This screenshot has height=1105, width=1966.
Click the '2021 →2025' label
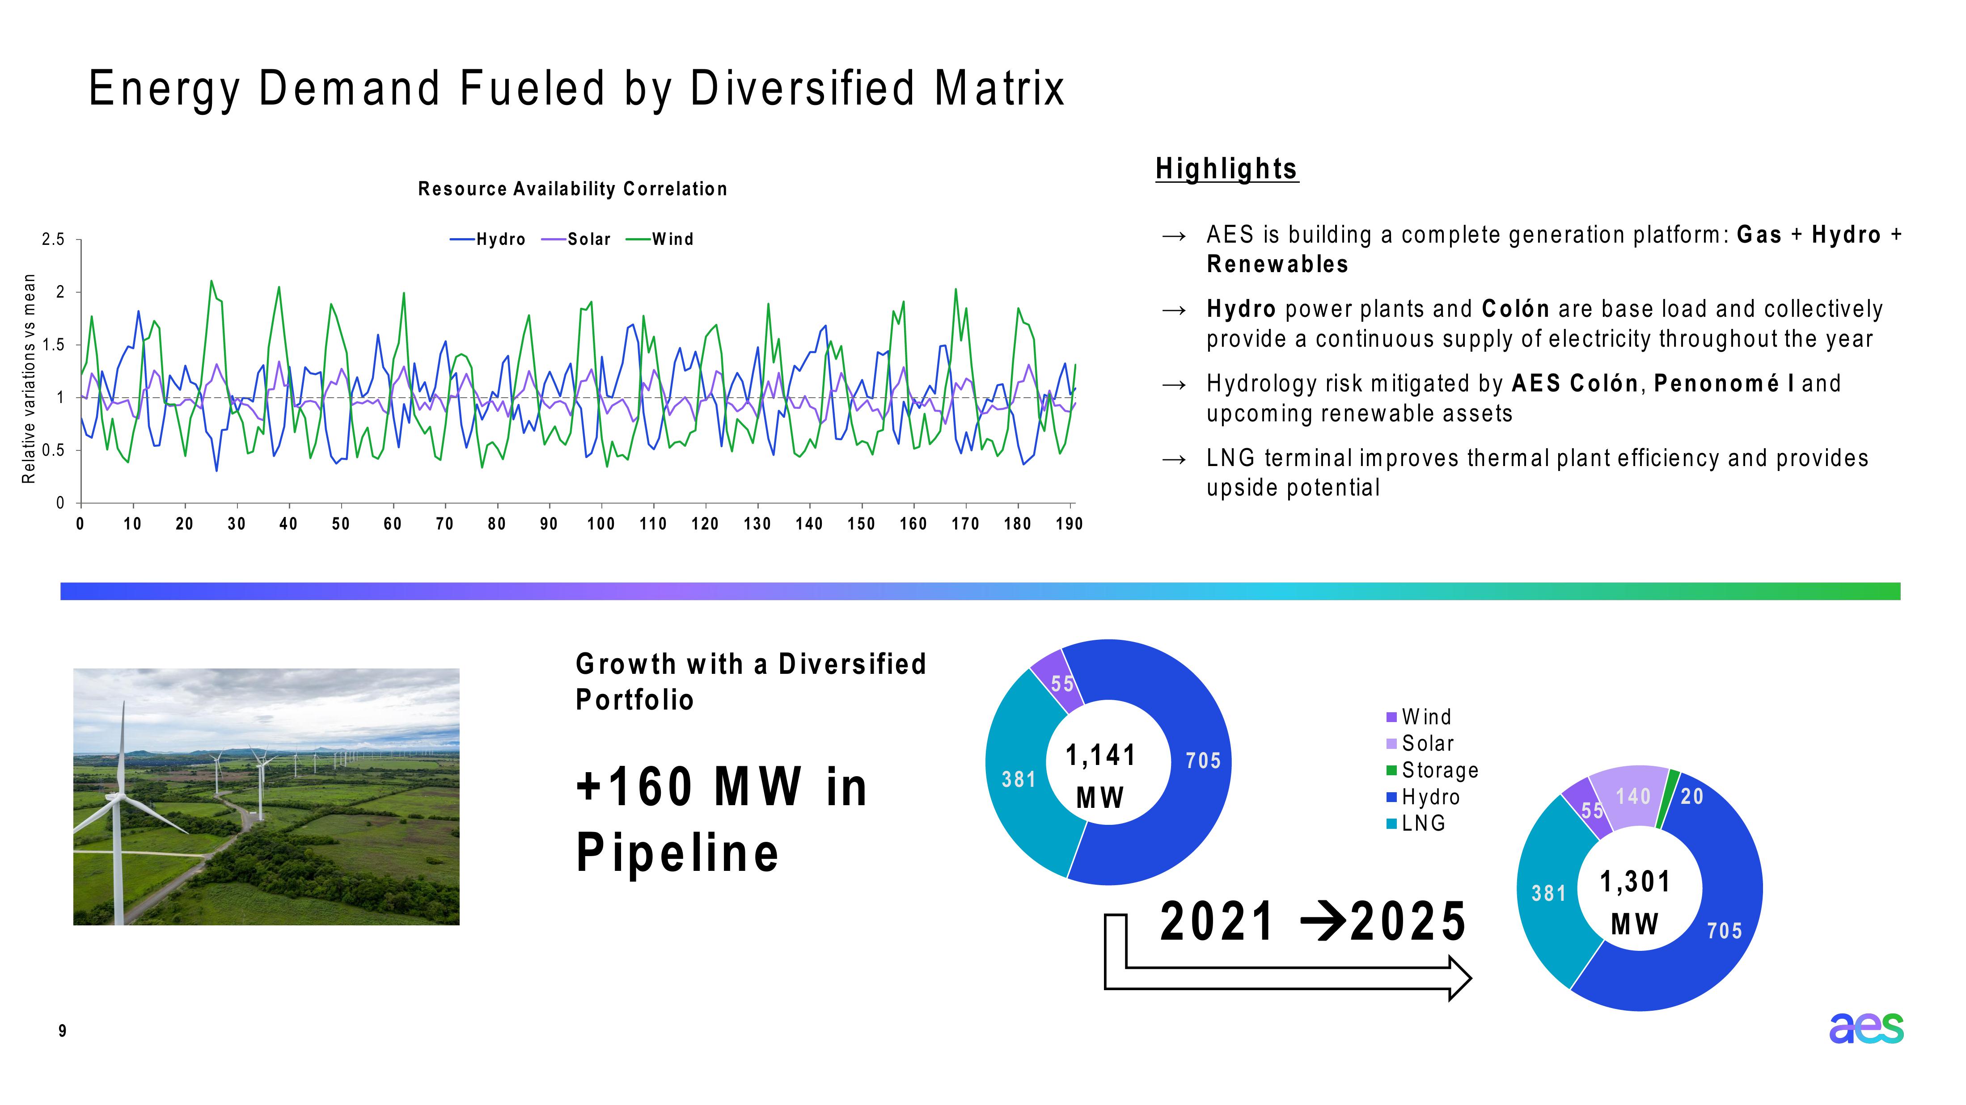[1313, 921]
